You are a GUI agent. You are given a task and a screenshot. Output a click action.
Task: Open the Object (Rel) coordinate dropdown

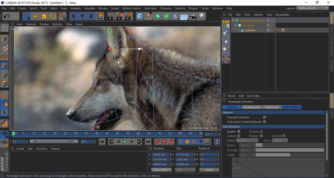pos(162,170)
